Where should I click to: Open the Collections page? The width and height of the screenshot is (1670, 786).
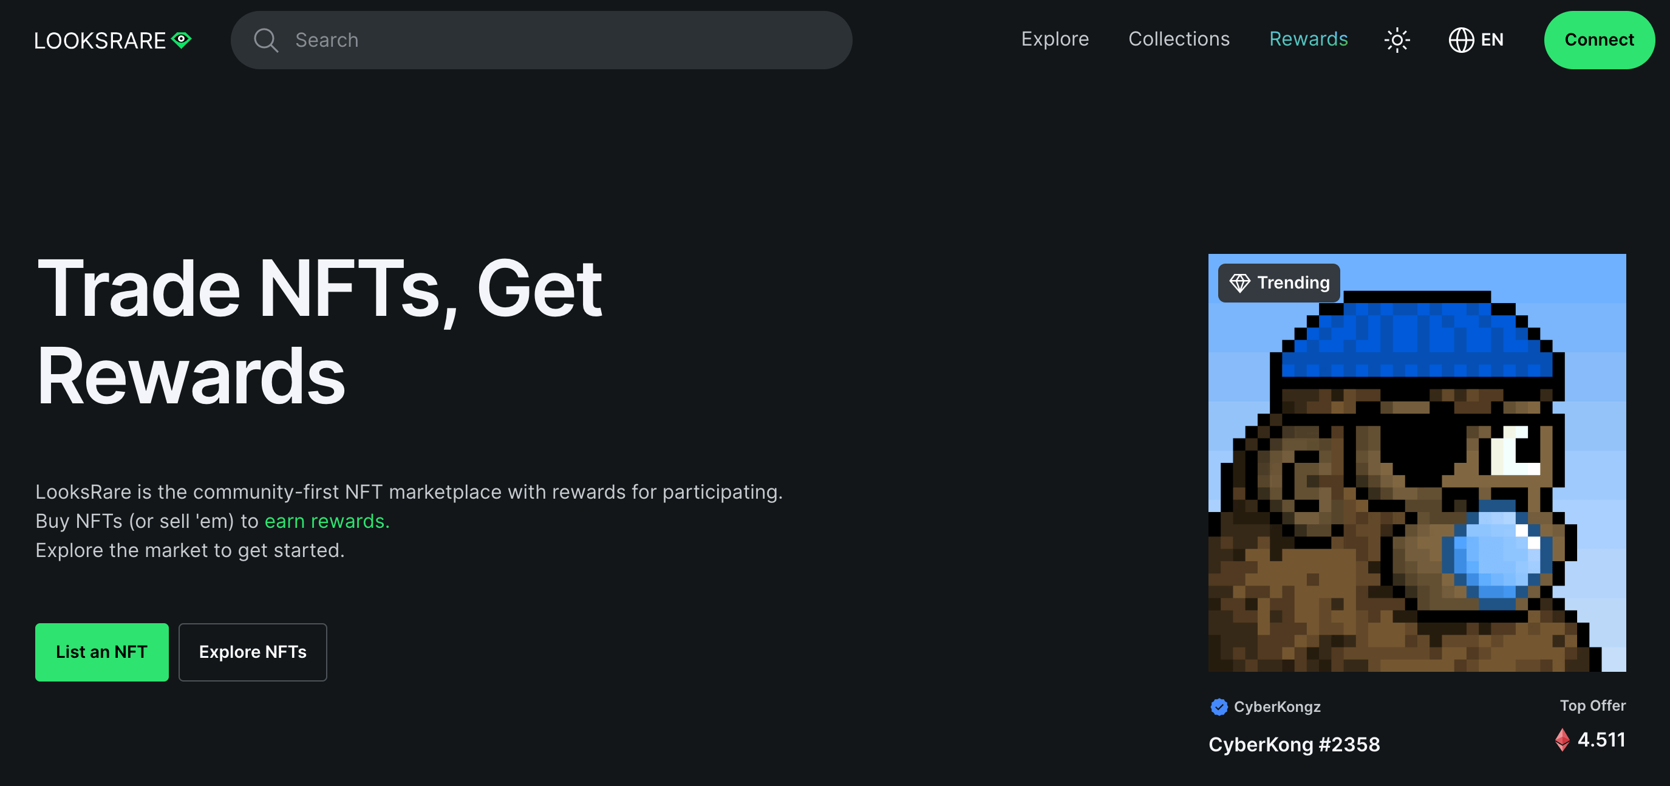click(x=1179, y=39)
